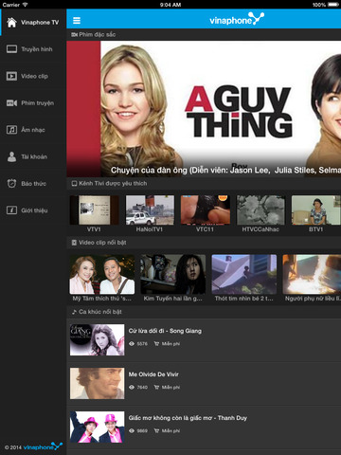Click the Kim Tuyến hai lần caption
This screenshot has height=455, width=341.
point(172,299)
